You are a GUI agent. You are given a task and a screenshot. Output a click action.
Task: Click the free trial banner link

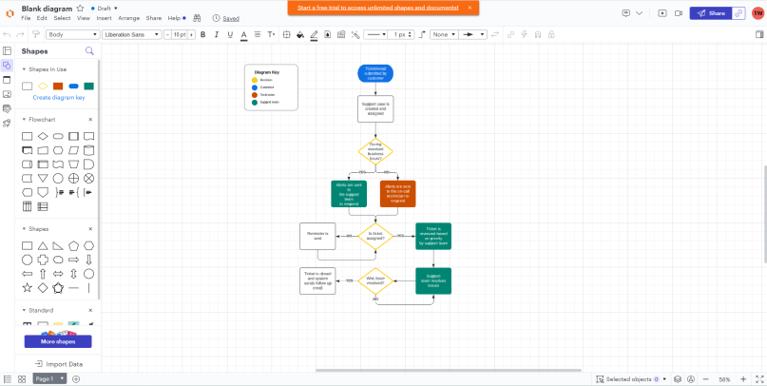tap(377, 8)
